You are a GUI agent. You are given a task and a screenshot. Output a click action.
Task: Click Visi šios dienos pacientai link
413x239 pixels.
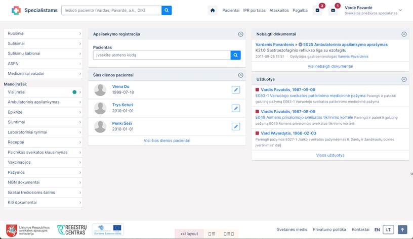pyautogui.click(x=167, y=140)
